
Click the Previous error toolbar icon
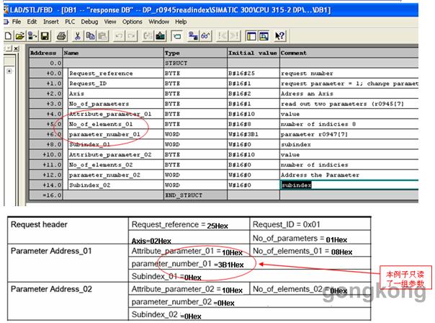(222, 36)
